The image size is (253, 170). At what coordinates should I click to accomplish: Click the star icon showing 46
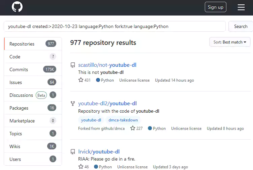click(81, 167)
